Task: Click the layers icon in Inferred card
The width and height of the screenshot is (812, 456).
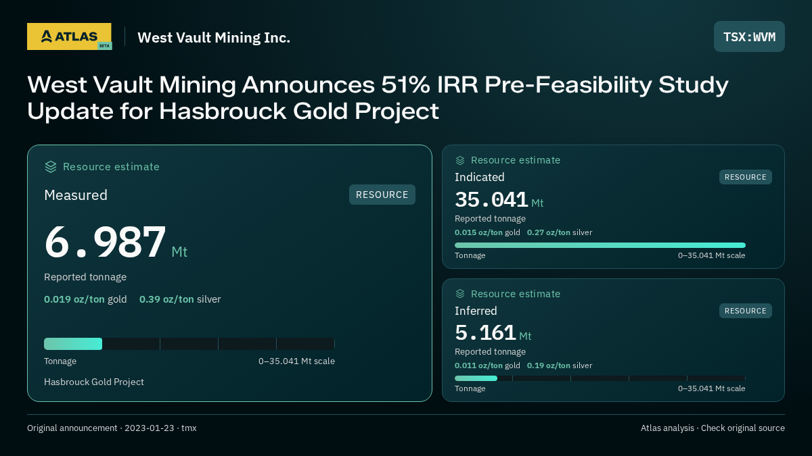Action: 460,294
